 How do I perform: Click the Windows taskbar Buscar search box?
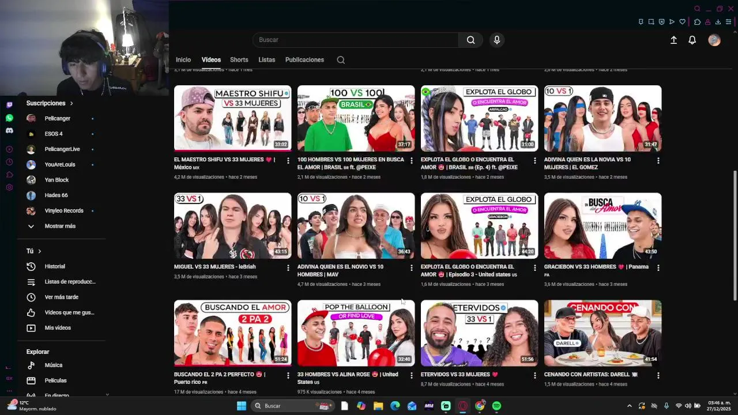292,406
